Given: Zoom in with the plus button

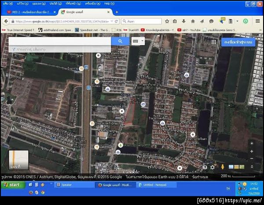Looking at the screenshot, I should click(x=252, y=152).
